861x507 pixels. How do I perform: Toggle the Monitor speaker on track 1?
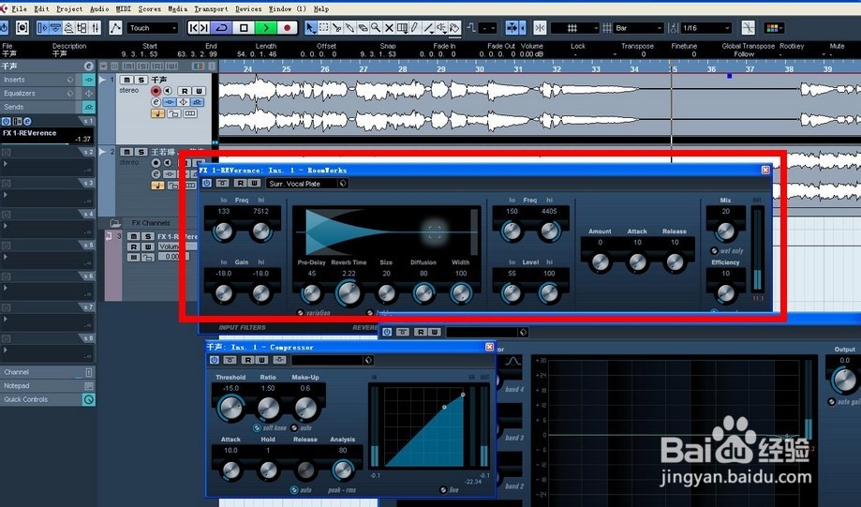click(168, 91)
